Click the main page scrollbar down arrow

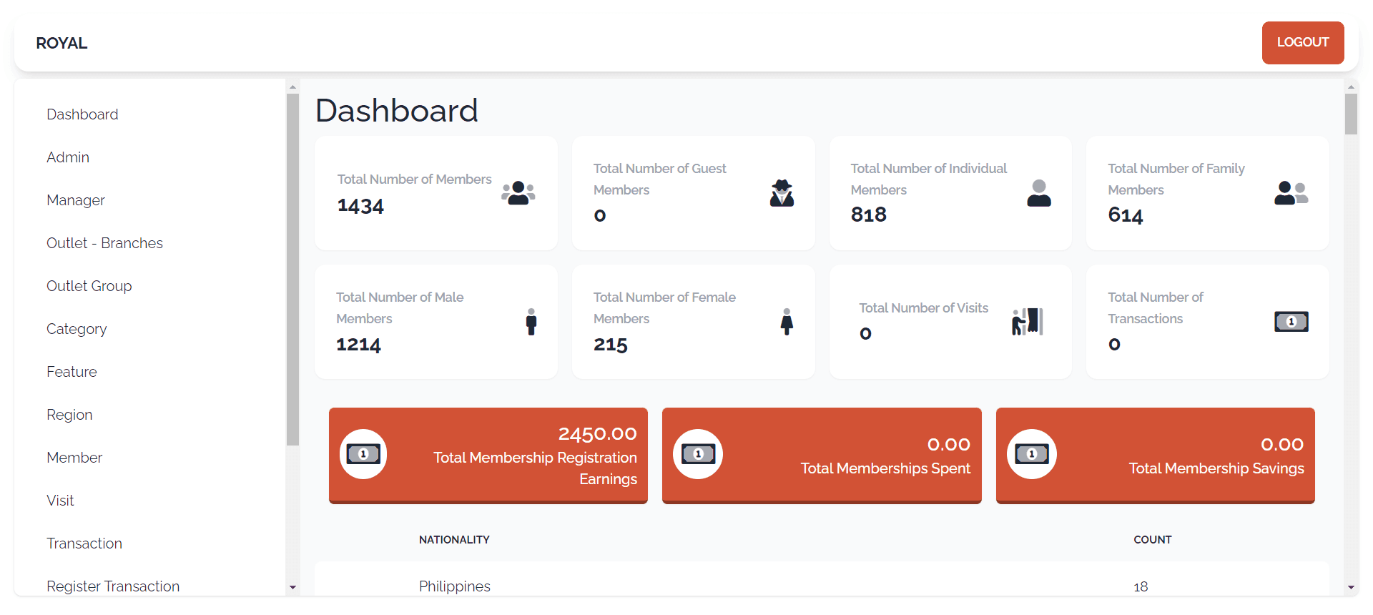point(1351,588)
